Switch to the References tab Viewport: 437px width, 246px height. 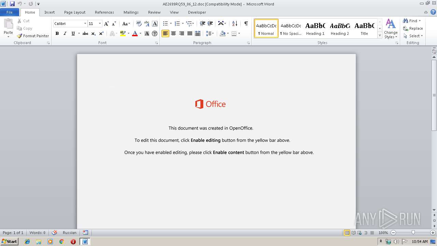104,12
